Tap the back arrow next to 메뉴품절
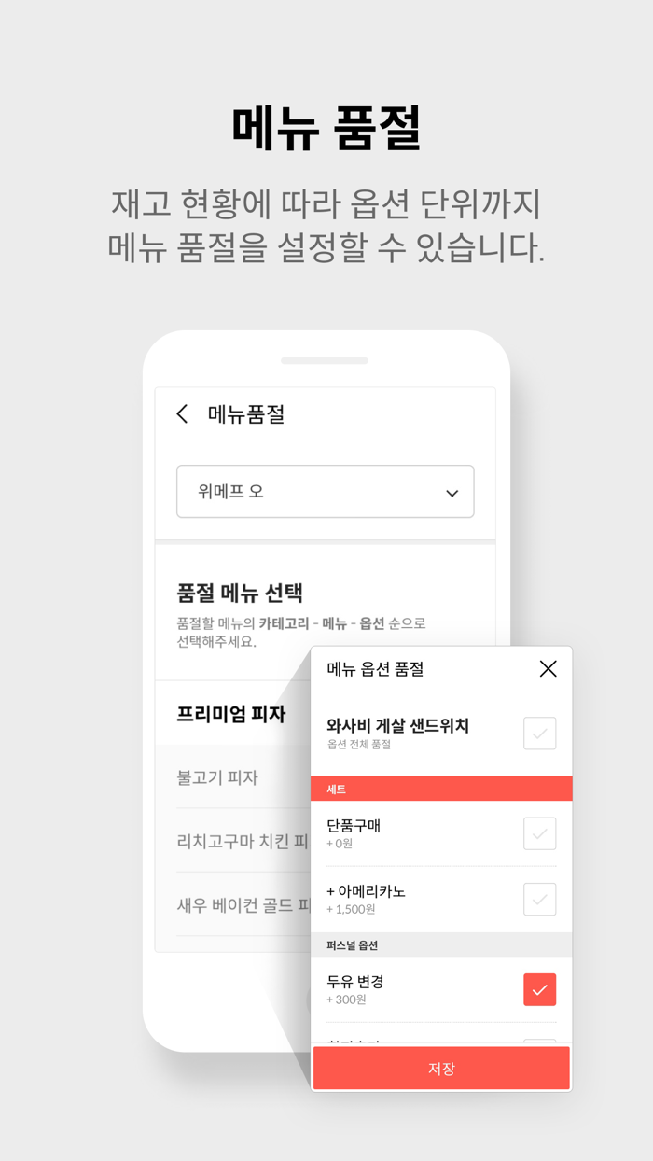The image size is (653, 1161). (x=183, y=413)
